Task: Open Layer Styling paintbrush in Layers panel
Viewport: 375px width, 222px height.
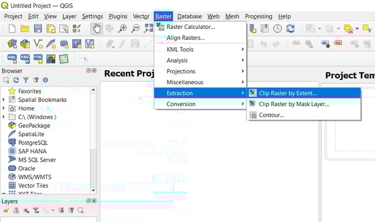Action: click(x=6, y=211)
